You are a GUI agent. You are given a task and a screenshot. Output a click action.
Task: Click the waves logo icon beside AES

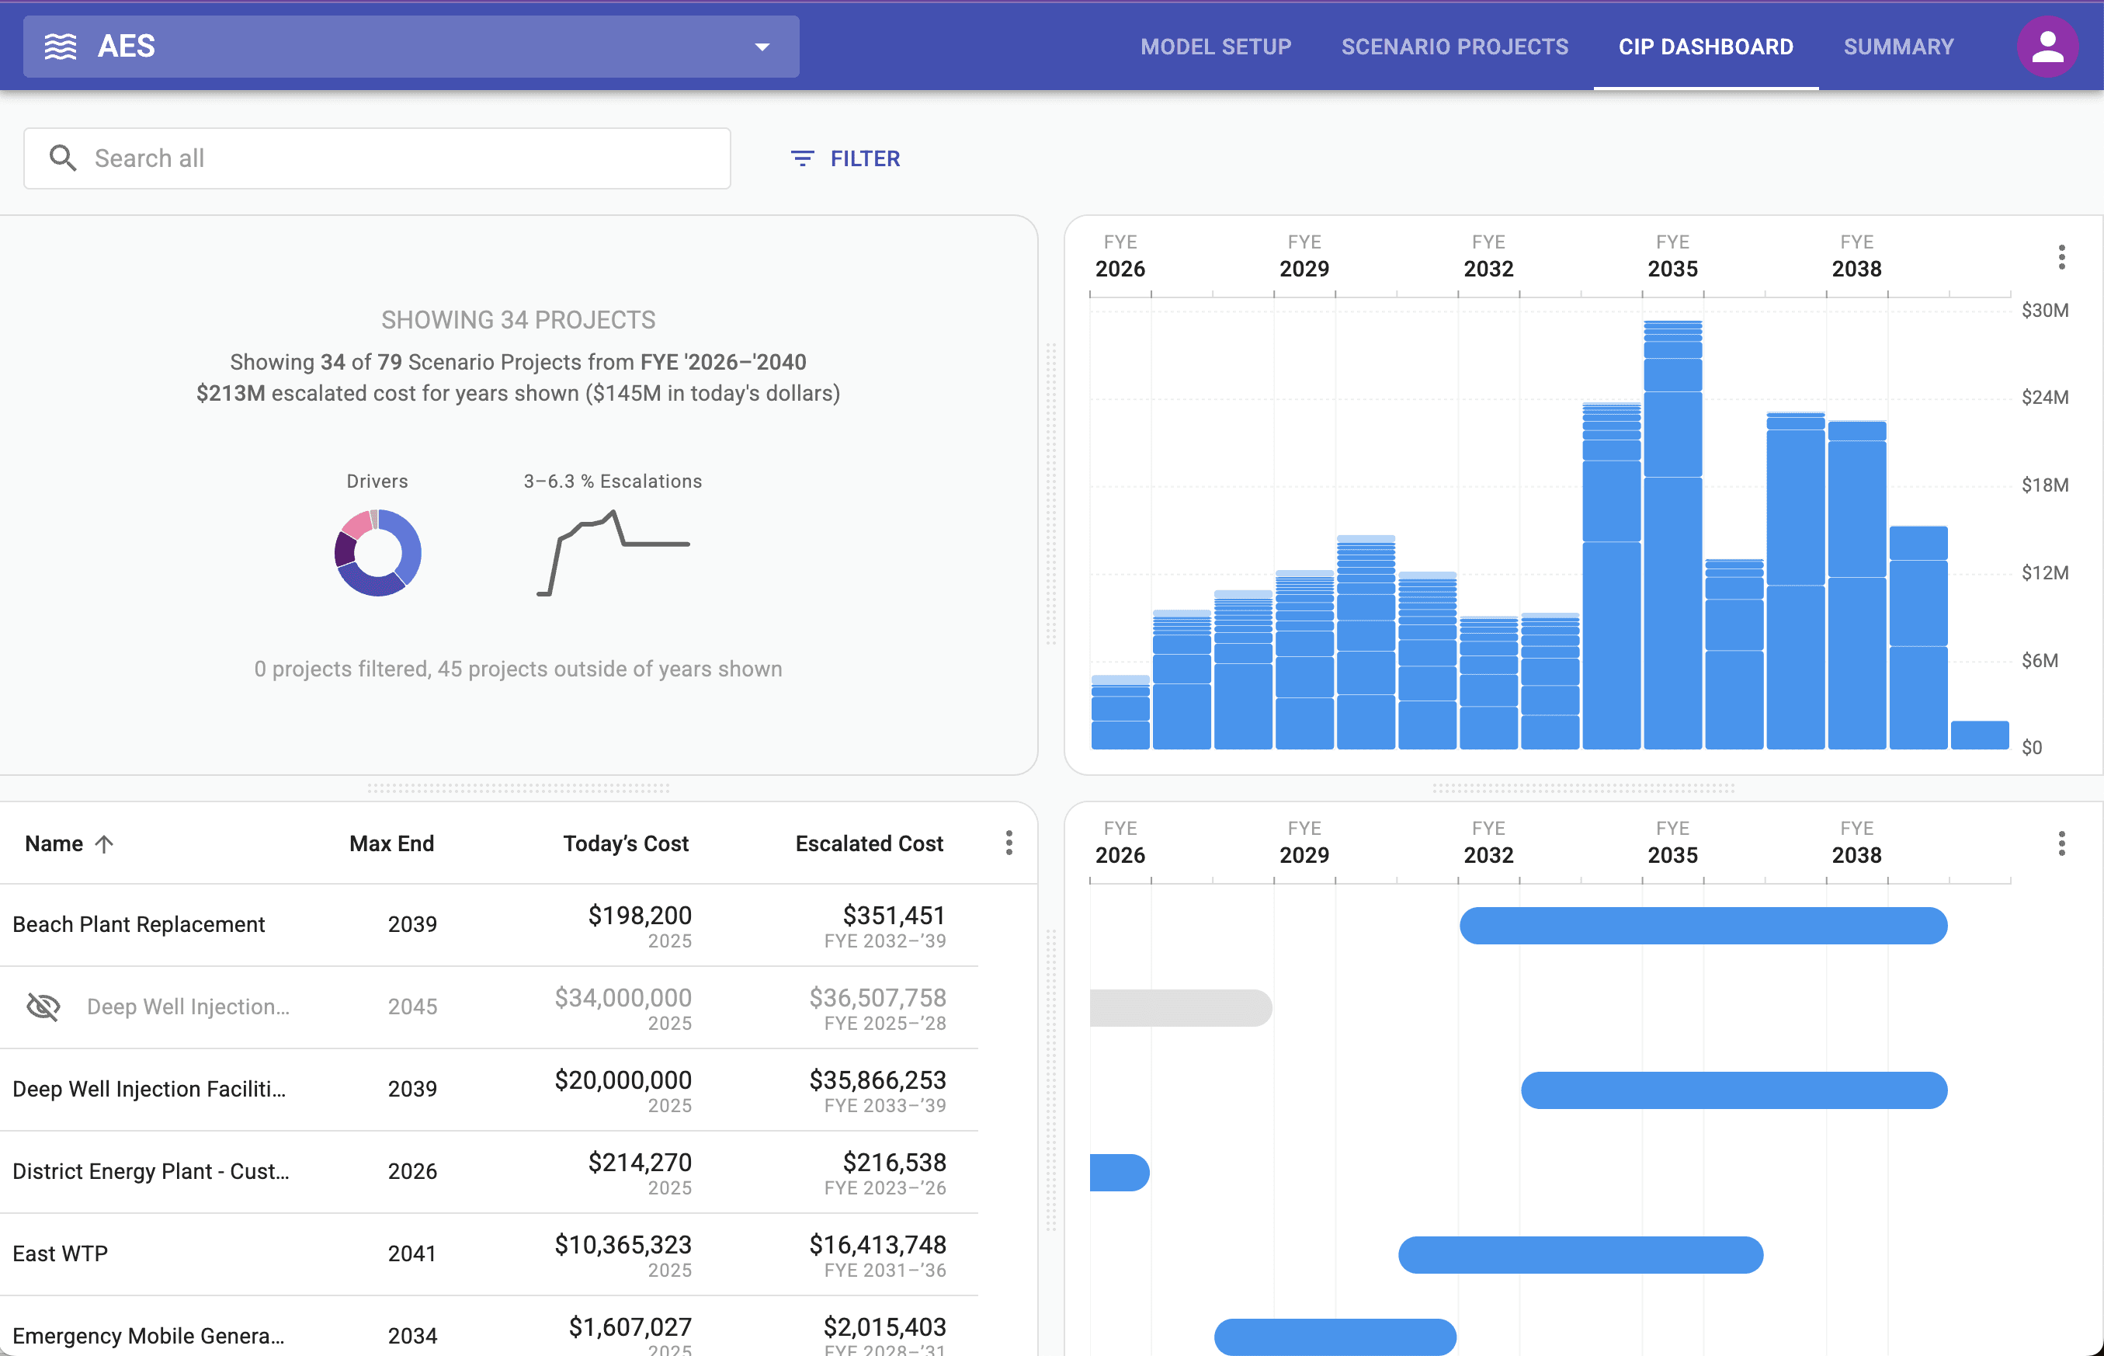click(61, 47)
